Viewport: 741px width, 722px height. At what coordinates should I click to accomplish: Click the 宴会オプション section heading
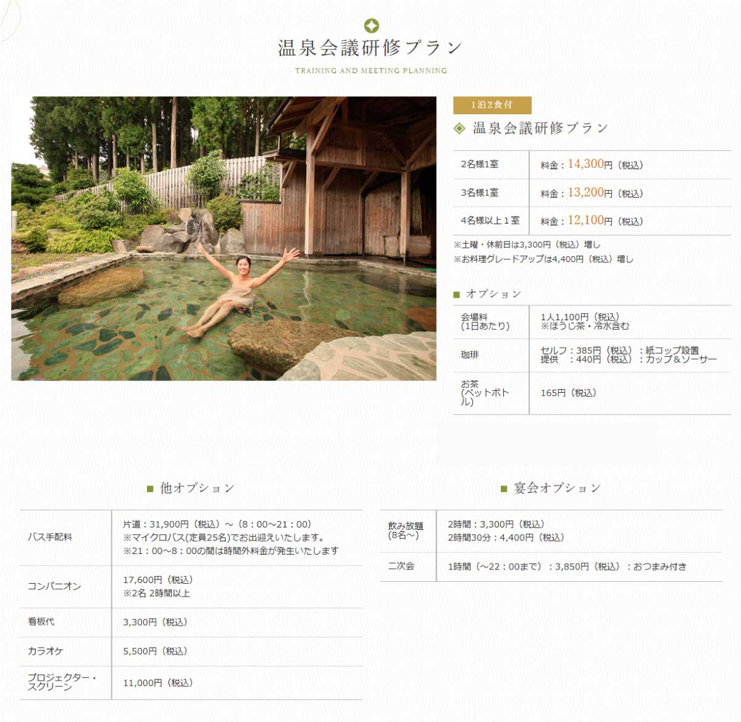click(558, 489)
